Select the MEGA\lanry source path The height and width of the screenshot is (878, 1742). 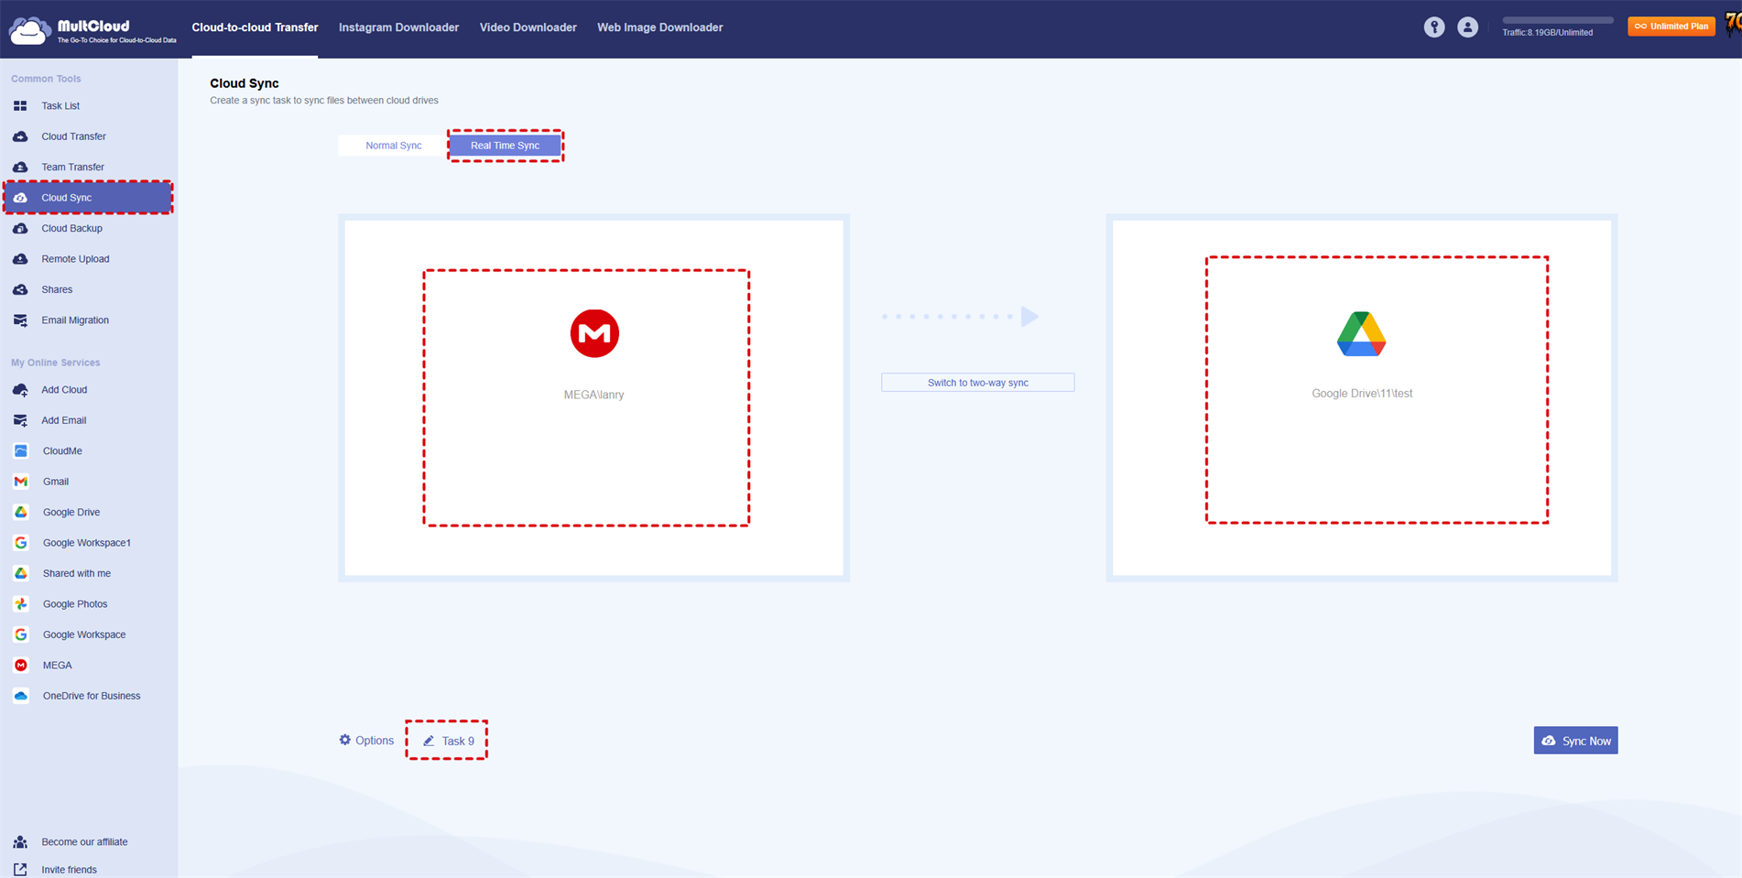click(x=593, y=395)
